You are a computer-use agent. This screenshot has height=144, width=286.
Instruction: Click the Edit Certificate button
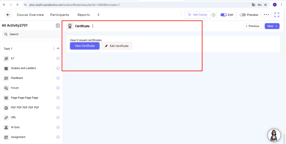pyautogui.click(x=116, y=46)
